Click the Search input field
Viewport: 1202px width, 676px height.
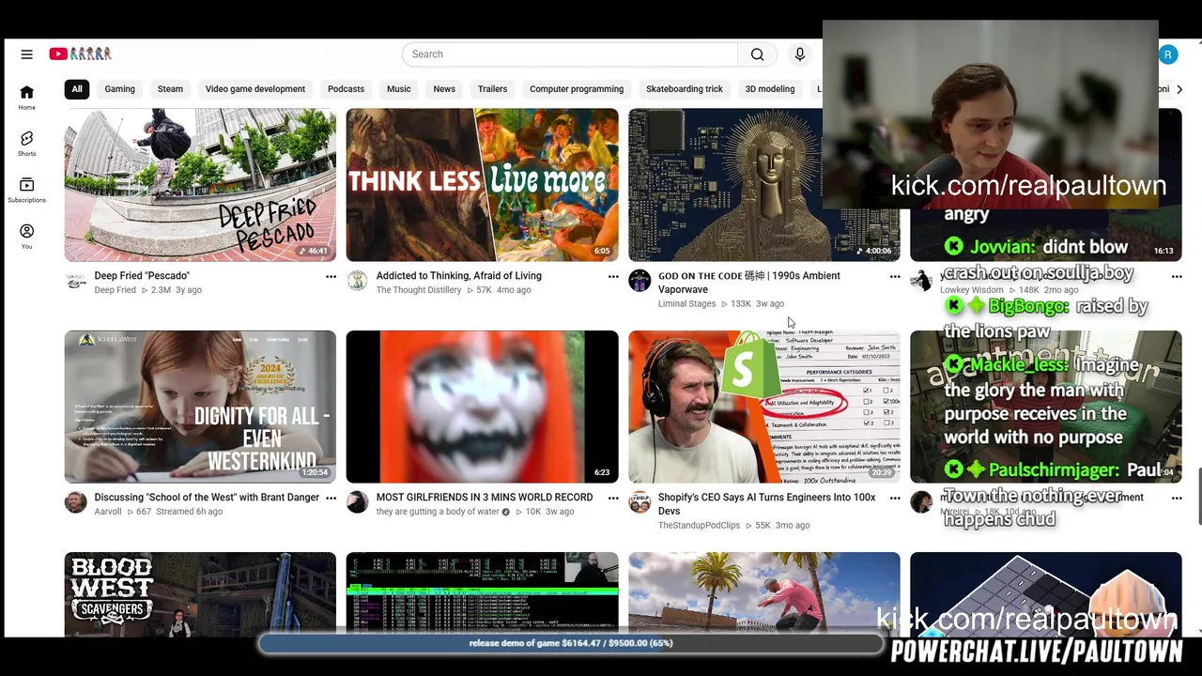point(570,54)
